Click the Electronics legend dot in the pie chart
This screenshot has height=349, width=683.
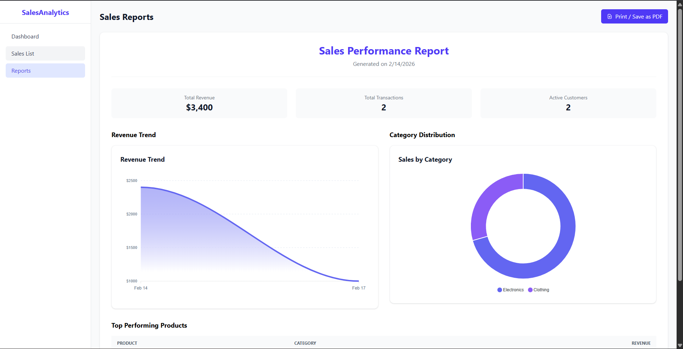point(499,290)
